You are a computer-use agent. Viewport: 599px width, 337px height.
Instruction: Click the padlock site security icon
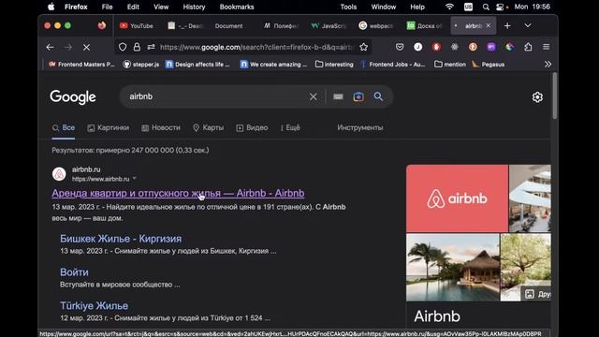(x=137, y=47)
